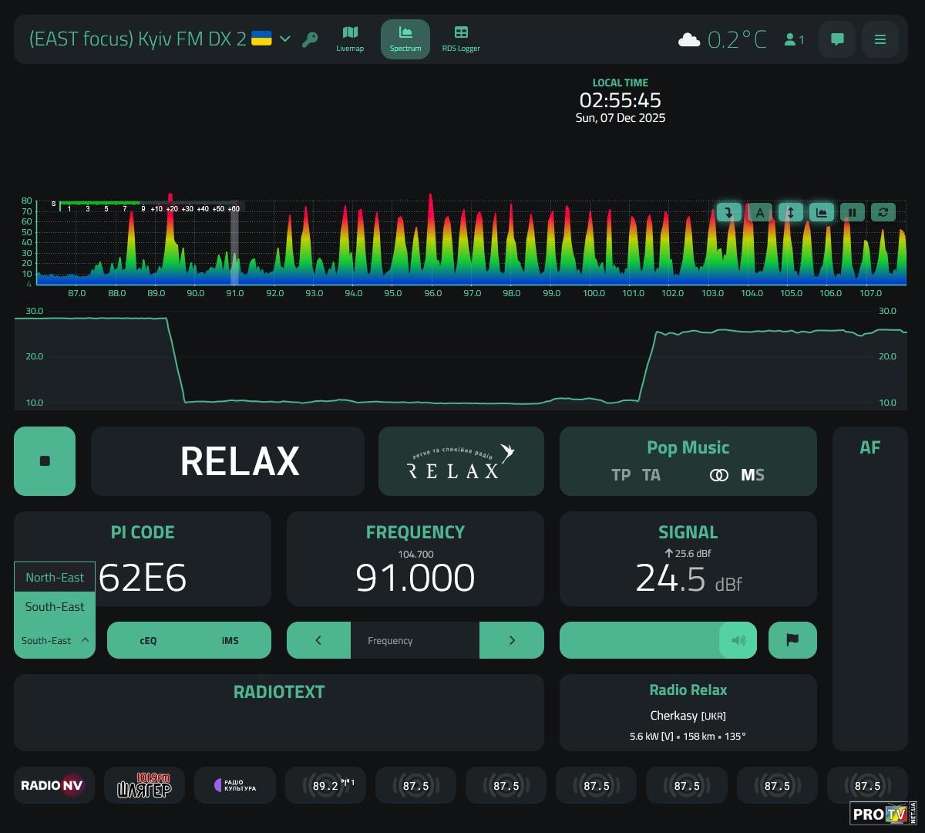925x833 pixels.
Task: Tune up with the right frequency arrow
Action: 511,640
